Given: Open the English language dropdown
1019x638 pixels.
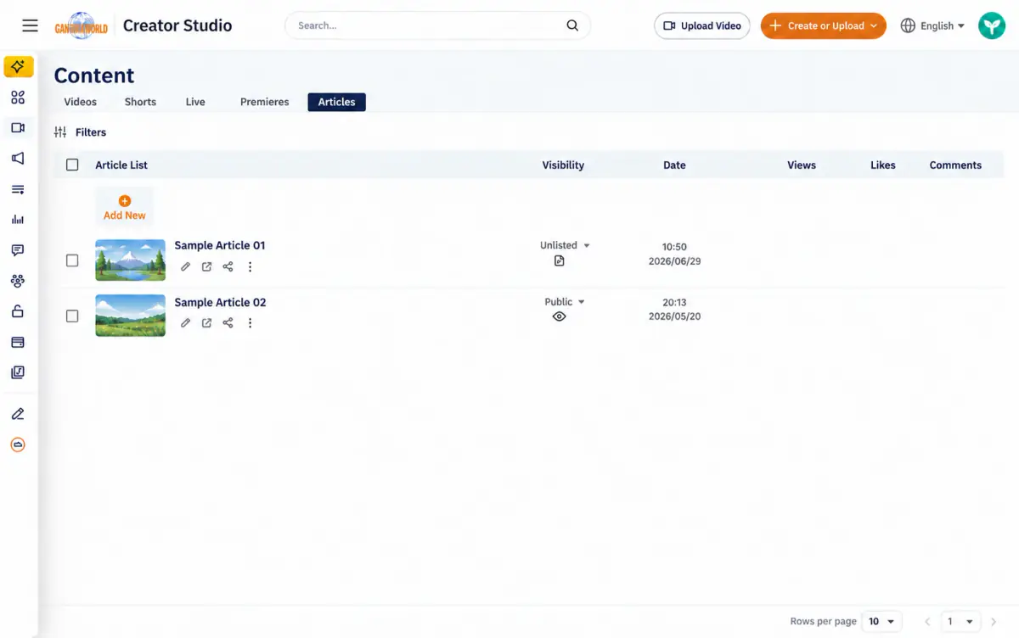Looking at the screenshot, I should [x=932, y=25].
